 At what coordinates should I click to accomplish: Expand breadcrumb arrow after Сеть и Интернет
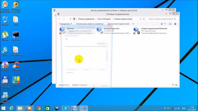pos(112,19)
